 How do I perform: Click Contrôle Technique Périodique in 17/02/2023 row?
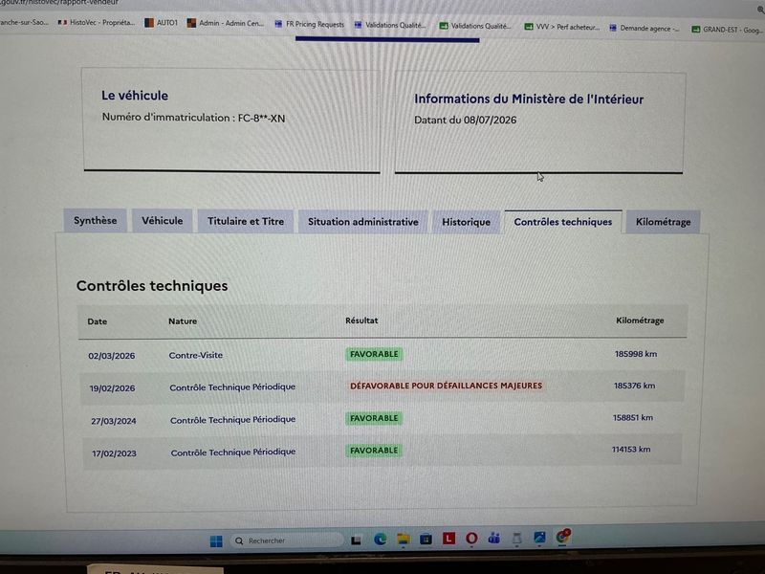click(233, 453)
